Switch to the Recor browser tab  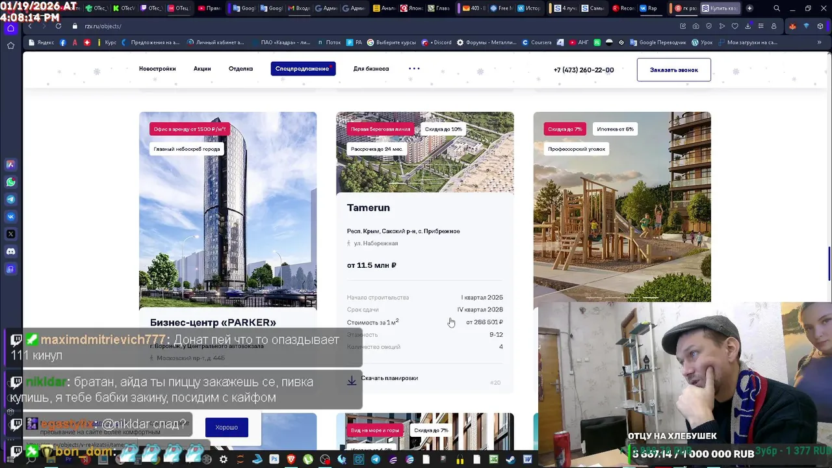[623, 8]
